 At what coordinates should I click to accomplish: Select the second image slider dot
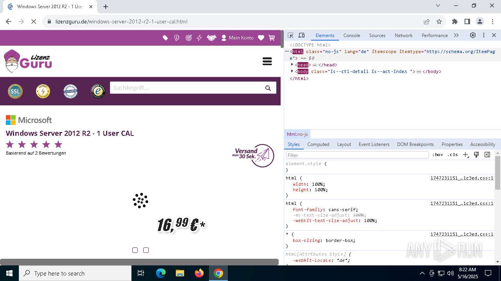[x=146, y=250]
